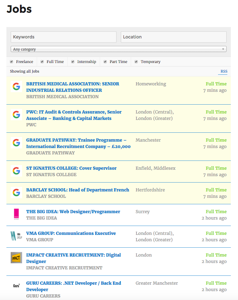Click the 'Enfield, Middlesex' location text
The image size is (238, 300).
pos(156,168)
